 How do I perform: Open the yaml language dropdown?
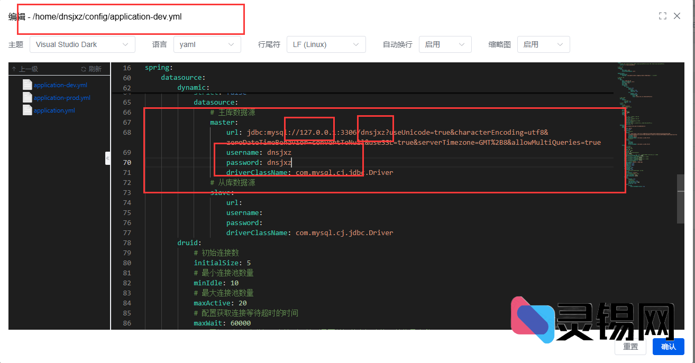coord(207,44)
